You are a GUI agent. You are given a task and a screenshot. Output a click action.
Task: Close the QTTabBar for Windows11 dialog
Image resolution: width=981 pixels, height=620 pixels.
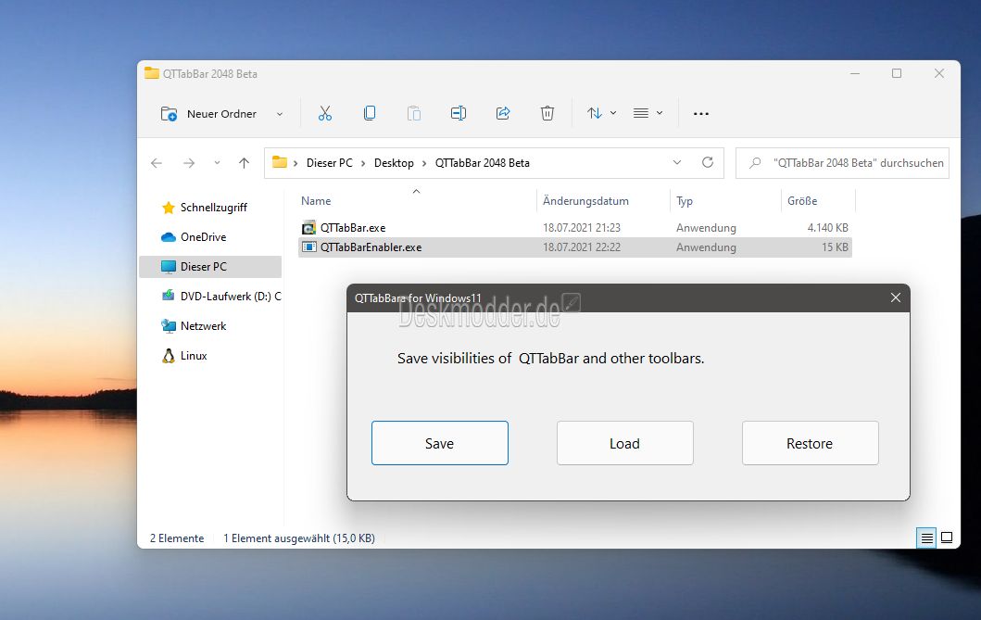tap(895, 297)
